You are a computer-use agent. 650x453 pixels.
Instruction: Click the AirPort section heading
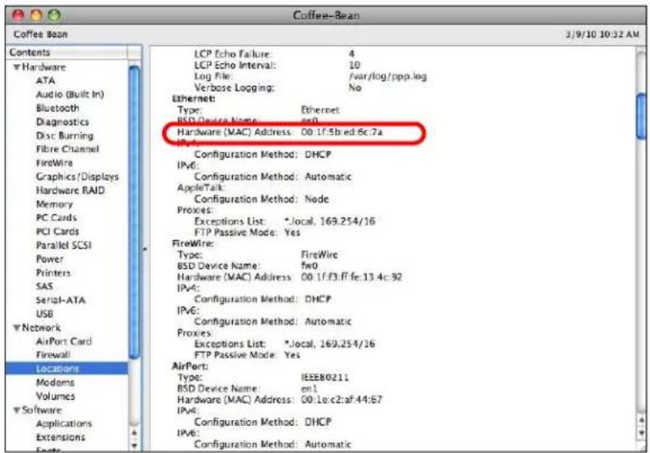click(190, 366)
